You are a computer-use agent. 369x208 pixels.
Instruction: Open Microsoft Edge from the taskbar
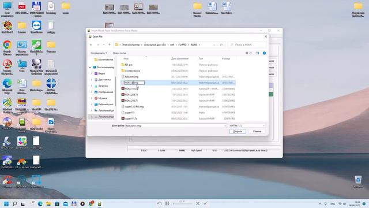tap(40, 203)
